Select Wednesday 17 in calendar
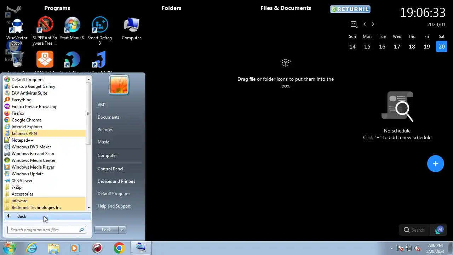 tap(397, 46)
